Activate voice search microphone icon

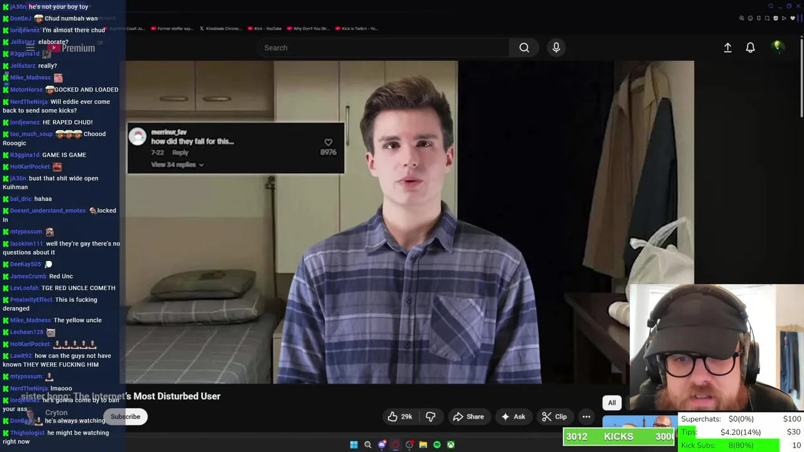point(556,48)
